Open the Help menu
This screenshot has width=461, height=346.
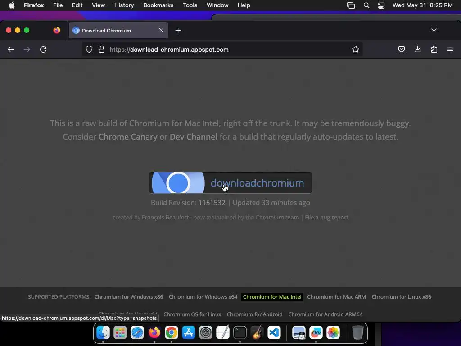tap(244, 5)
